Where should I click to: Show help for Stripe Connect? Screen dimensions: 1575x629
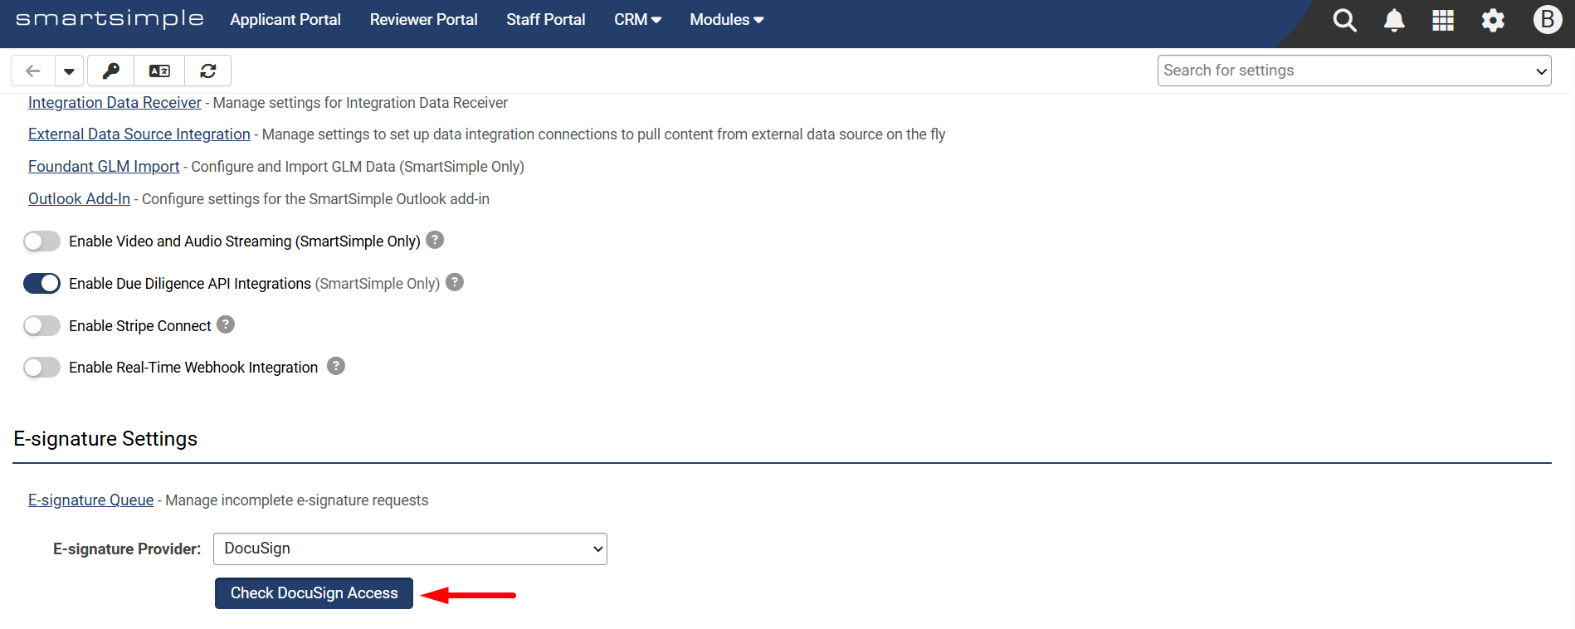(x=226, y=324)
